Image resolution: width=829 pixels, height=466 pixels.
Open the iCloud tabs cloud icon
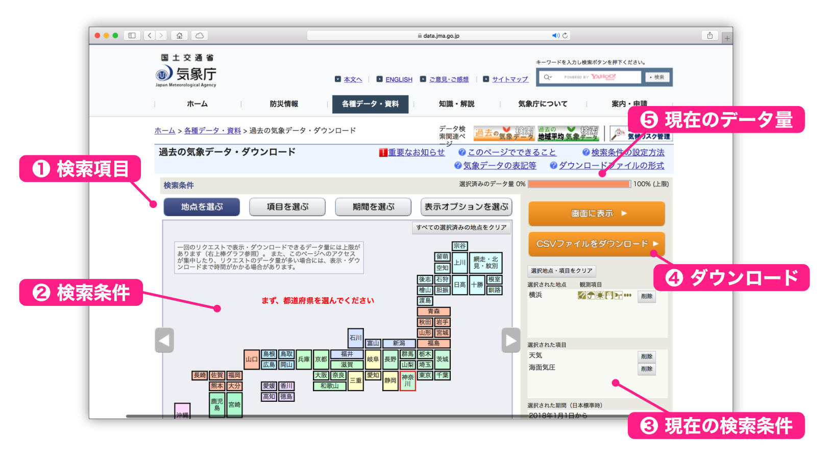(x=200, y=36)
